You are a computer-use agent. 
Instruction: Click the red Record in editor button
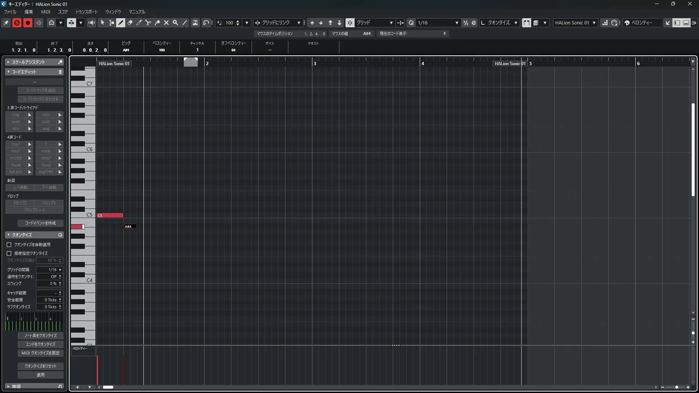point(28,23)
